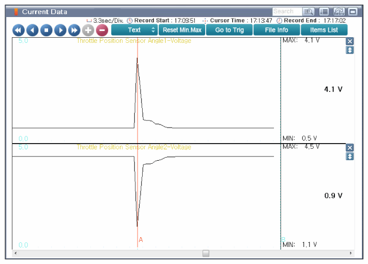Remove Throttle Position Sensor Angle1 graph

pos(350,41)
